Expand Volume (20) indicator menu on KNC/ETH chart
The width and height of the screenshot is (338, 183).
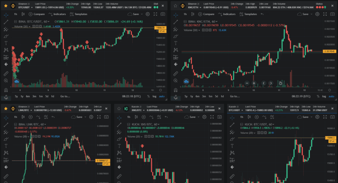pos(199,30)
